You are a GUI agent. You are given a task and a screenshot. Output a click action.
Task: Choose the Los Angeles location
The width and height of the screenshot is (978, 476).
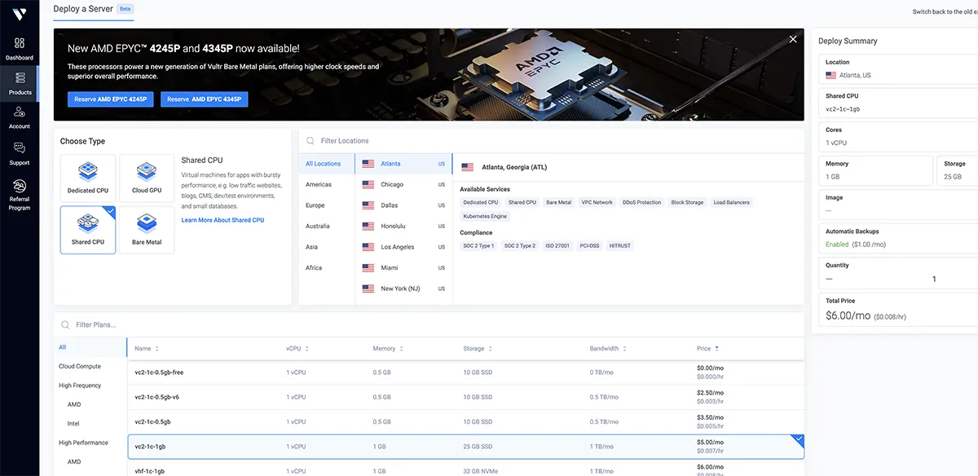[x=404, y=247]
